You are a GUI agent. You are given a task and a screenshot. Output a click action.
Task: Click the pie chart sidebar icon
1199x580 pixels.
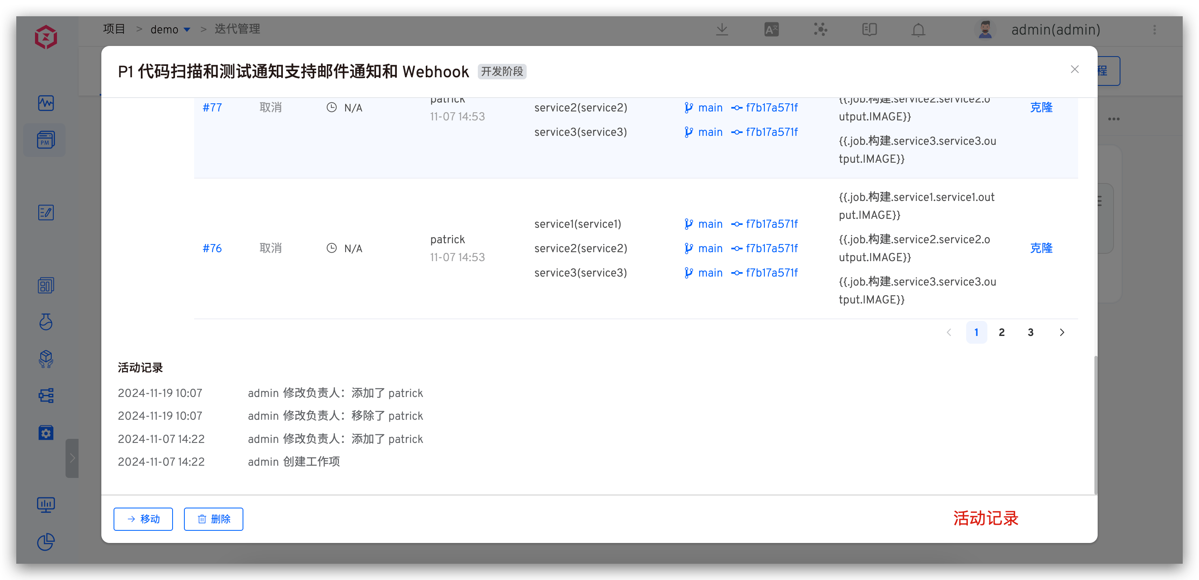(x=46, y=542)
